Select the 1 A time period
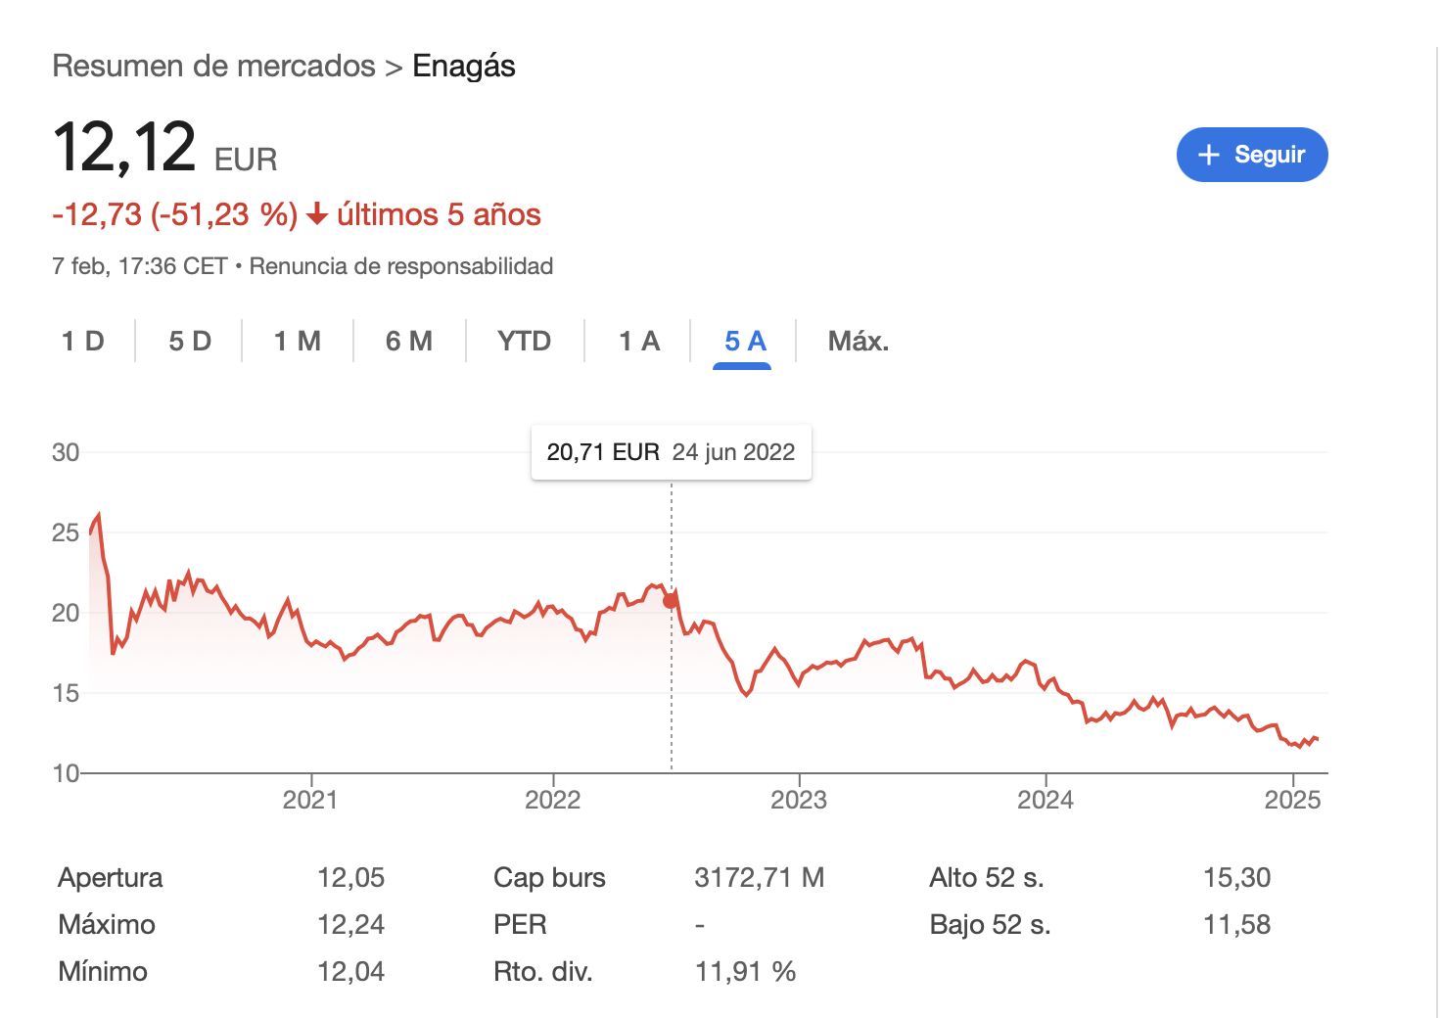Screen dimensions: 1441x1018 pos(639,341)
